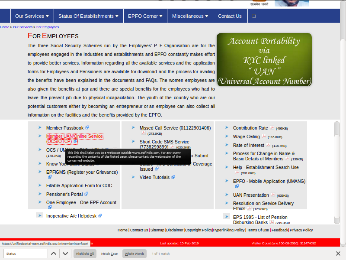Open EPFO Corner dropdown
Image resolution: width=346 pixels, height=260 pixels.
pos(145,16)
